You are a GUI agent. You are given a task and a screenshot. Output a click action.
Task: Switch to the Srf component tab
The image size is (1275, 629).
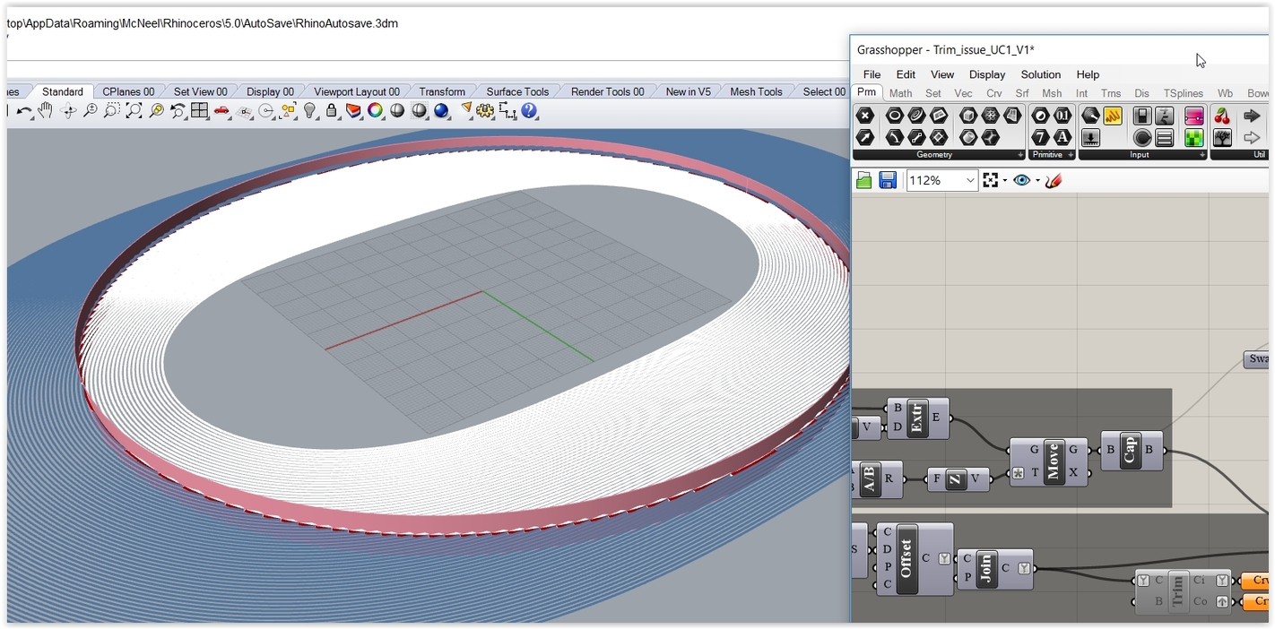click(1022, 93)
